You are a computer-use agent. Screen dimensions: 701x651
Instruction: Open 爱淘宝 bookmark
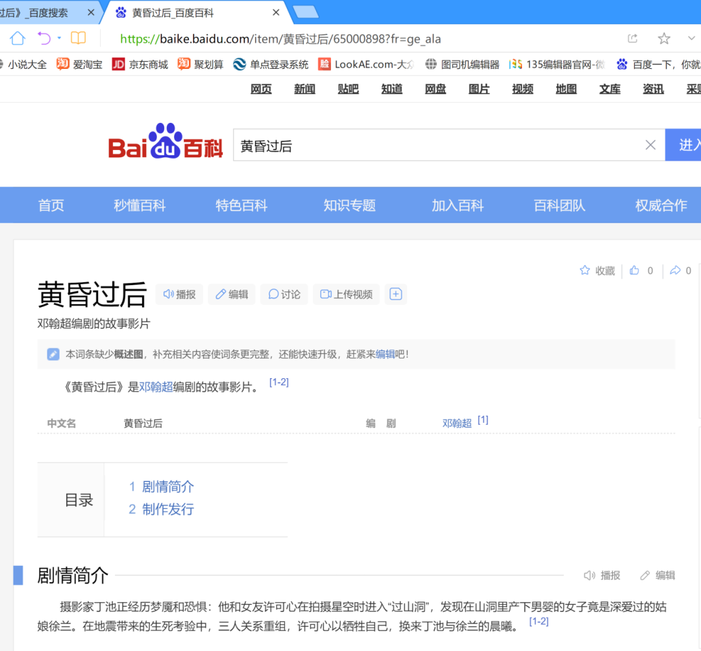pyautogui.click(x=80, y=64)
